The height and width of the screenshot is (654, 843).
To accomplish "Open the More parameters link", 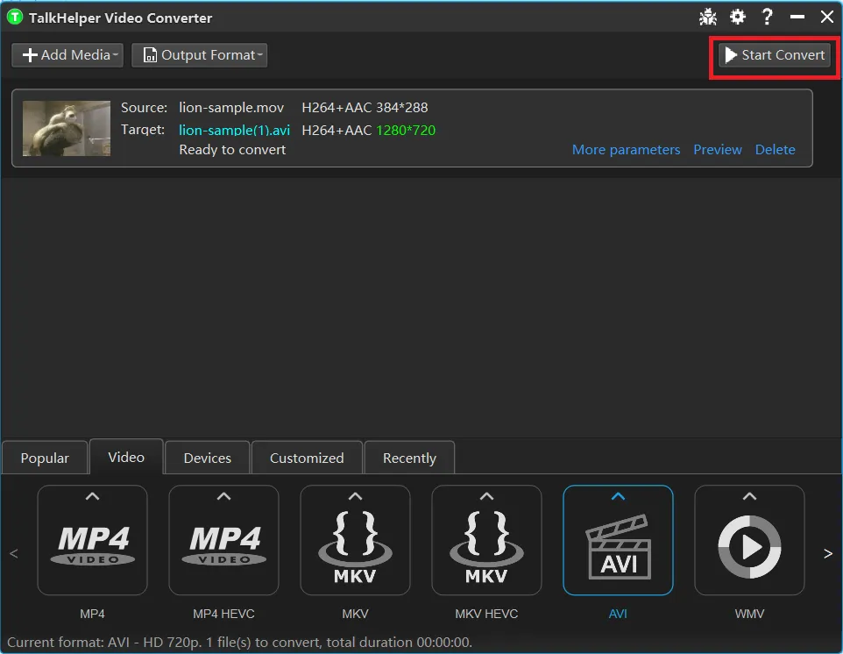I will 626,150.
